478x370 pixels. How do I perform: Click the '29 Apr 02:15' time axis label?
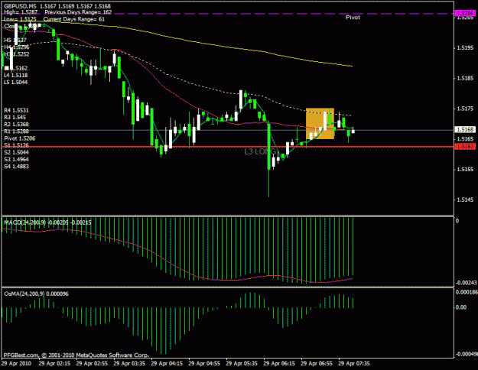point(54,363)
